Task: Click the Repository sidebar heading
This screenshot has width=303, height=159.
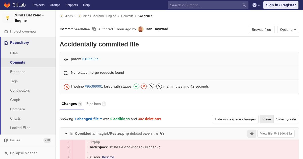Action: [x=19, y=43]
